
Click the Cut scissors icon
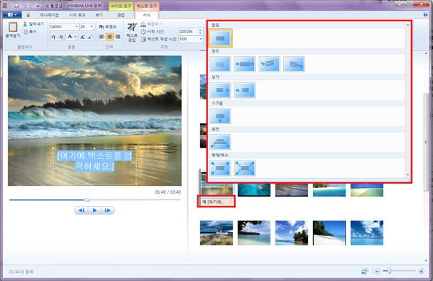tap(25, 24)
